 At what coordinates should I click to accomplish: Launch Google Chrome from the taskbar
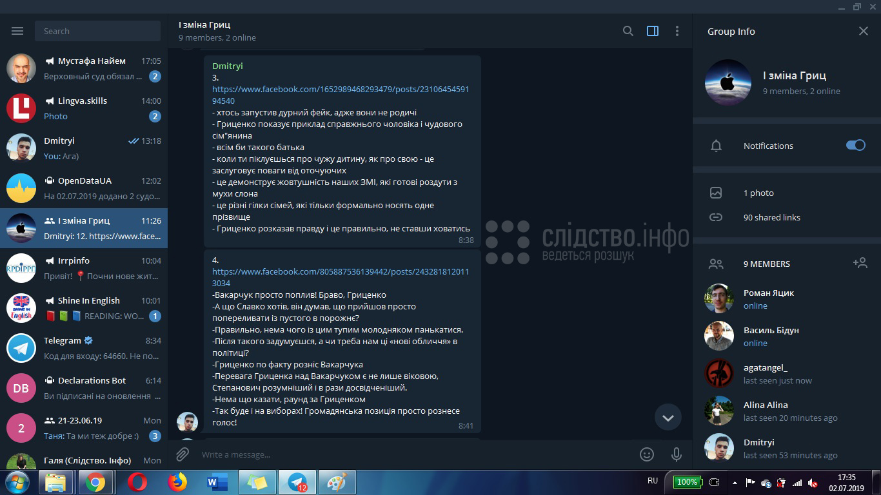pyautogui.click(x=95, y=482)
